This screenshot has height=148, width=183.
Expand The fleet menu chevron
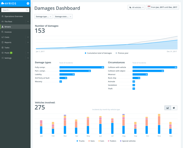click(28, 22)
